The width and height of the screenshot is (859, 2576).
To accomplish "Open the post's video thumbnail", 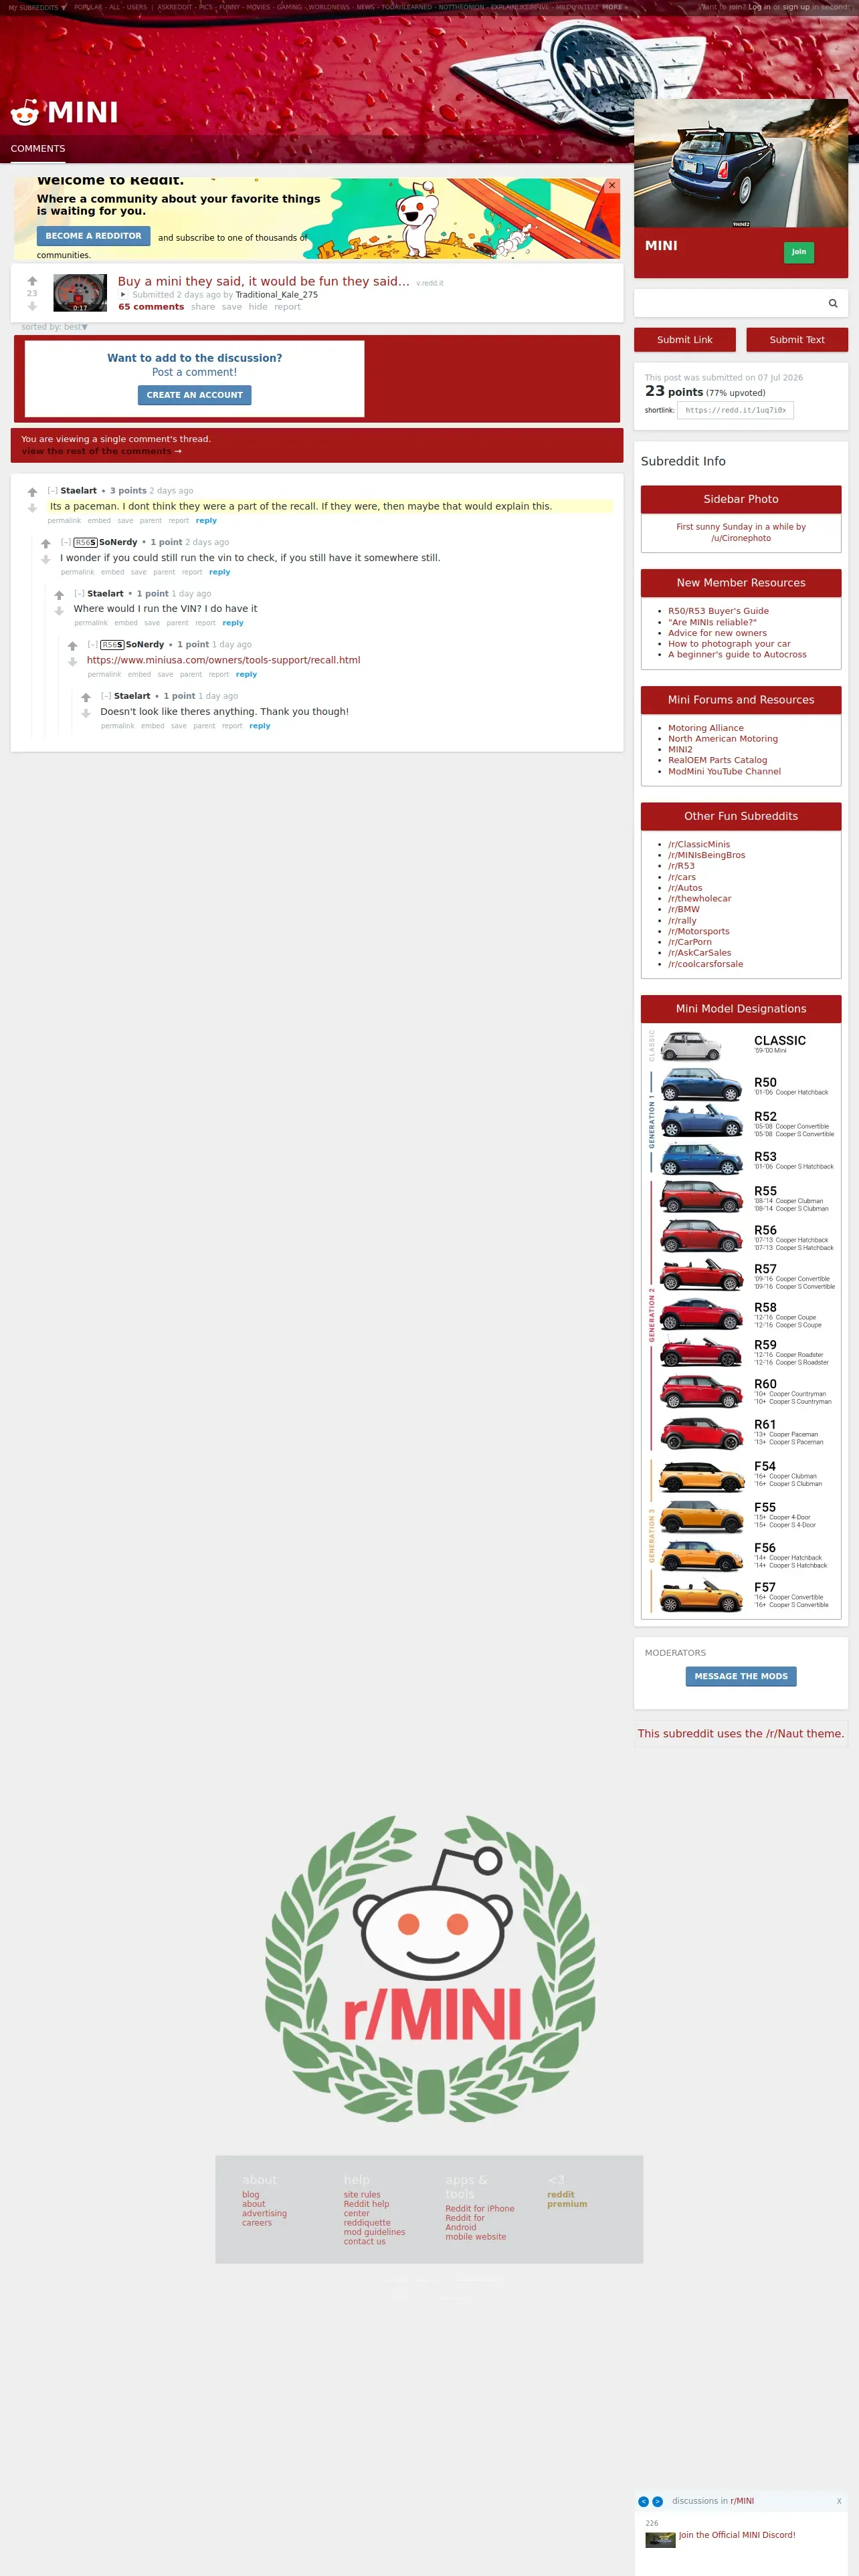I will point(80,293).
